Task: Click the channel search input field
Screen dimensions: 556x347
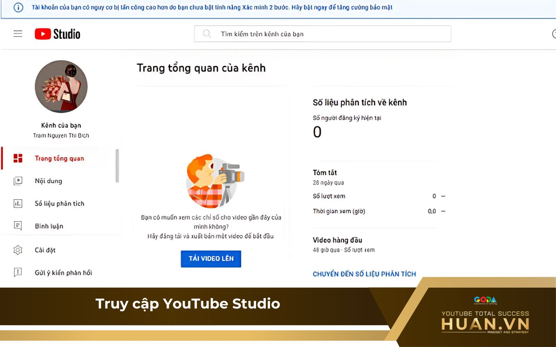Action: pyautogui.click(x=322, y=34)
